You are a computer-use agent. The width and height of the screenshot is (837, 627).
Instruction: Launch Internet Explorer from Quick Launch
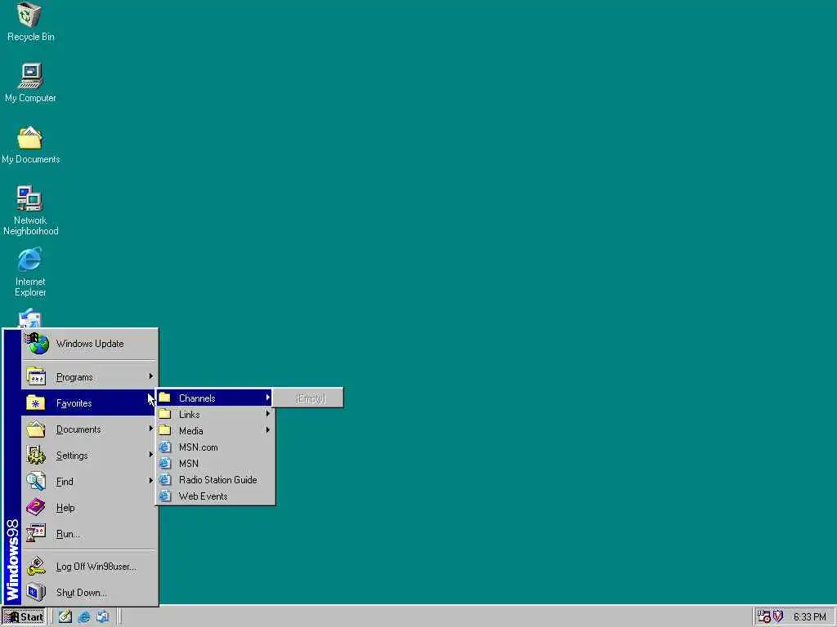(x=84, y=617)
